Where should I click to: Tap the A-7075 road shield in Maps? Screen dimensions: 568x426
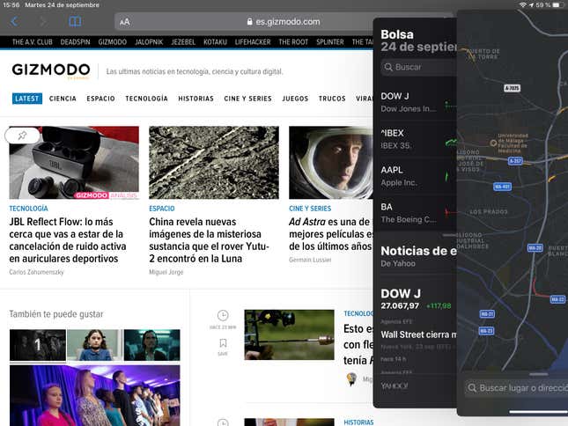513,88
